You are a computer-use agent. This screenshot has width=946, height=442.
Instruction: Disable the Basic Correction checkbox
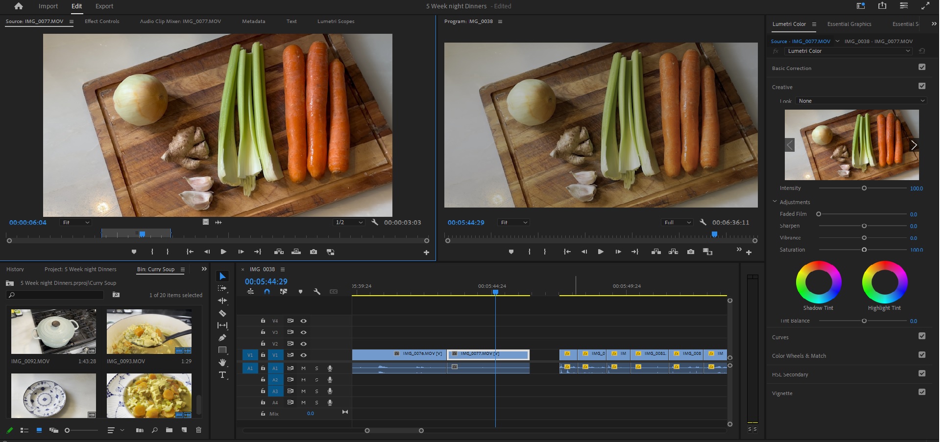[x=922, y=67]
